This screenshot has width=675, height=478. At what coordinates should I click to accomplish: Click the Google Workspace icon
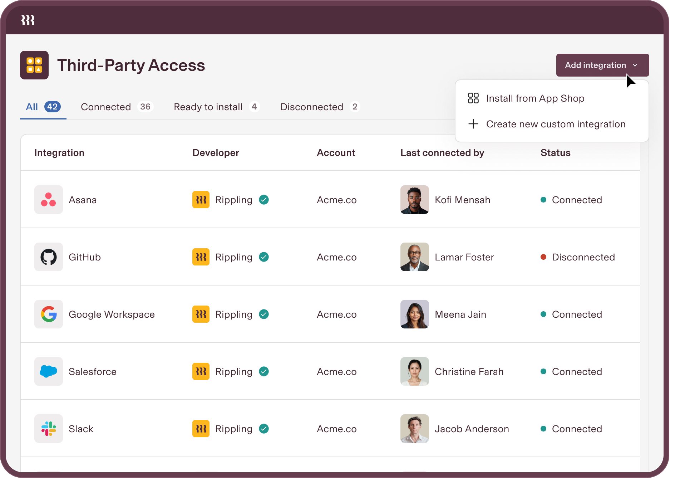click(x=48, y=314)
